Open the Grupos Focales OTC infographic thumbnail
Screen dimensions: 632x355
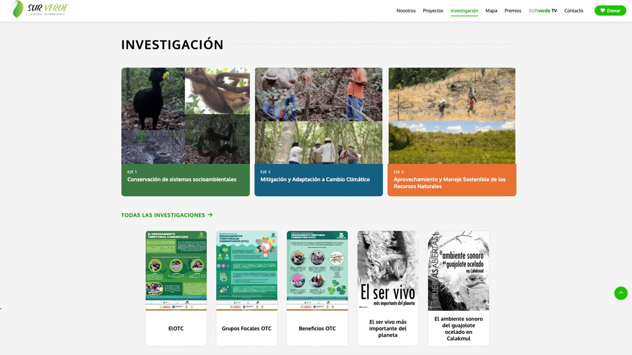[247, 271]
